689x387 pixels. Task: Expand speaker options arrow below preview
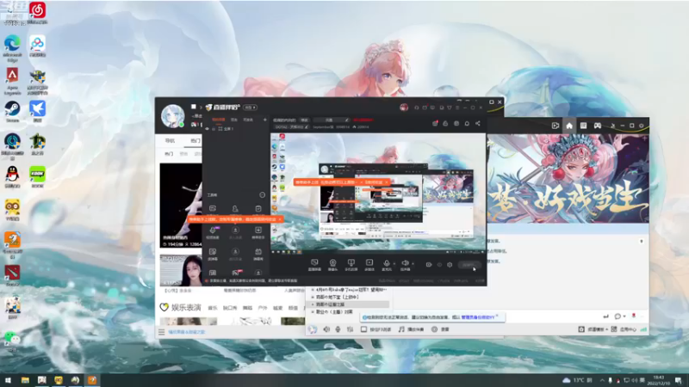[x=413, y=264]
